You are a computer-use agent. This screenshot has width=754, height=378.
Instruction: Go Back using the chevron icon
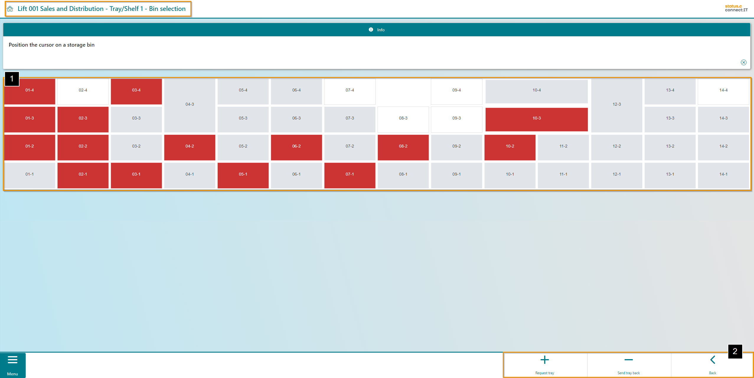712,360
